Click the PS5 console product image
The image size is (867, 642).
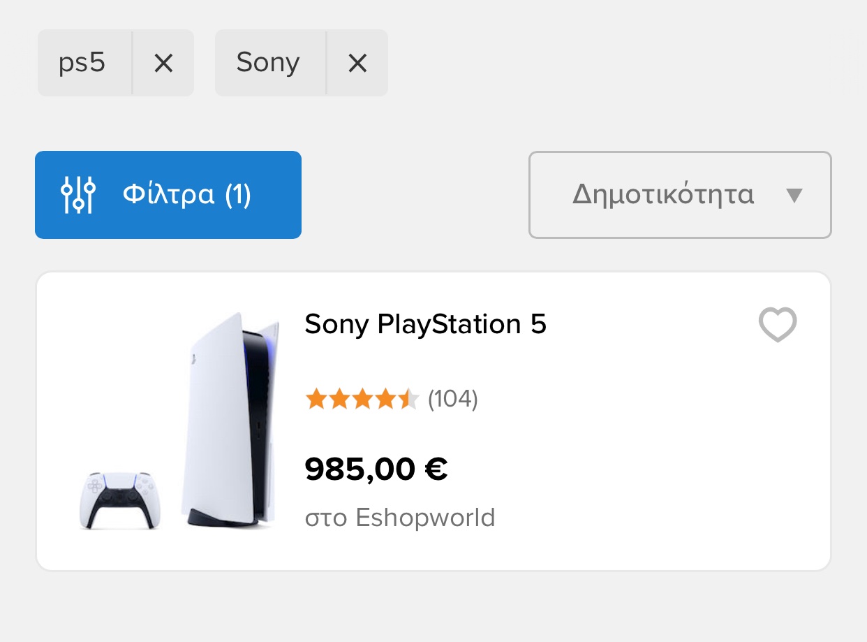[230, 419]
